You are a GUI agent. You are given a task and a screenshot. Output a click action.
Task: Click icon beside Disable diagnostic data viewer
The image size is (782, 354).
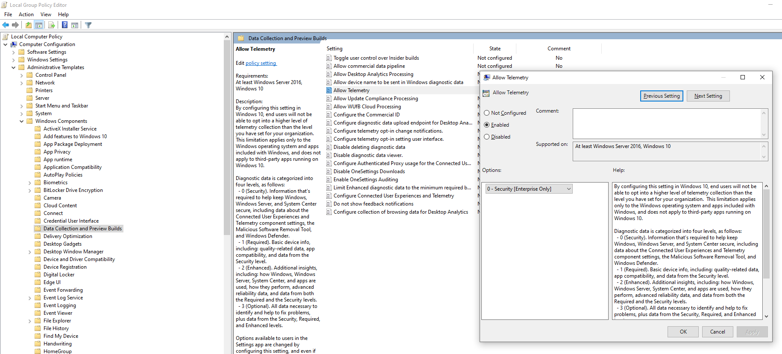point(329,155)
